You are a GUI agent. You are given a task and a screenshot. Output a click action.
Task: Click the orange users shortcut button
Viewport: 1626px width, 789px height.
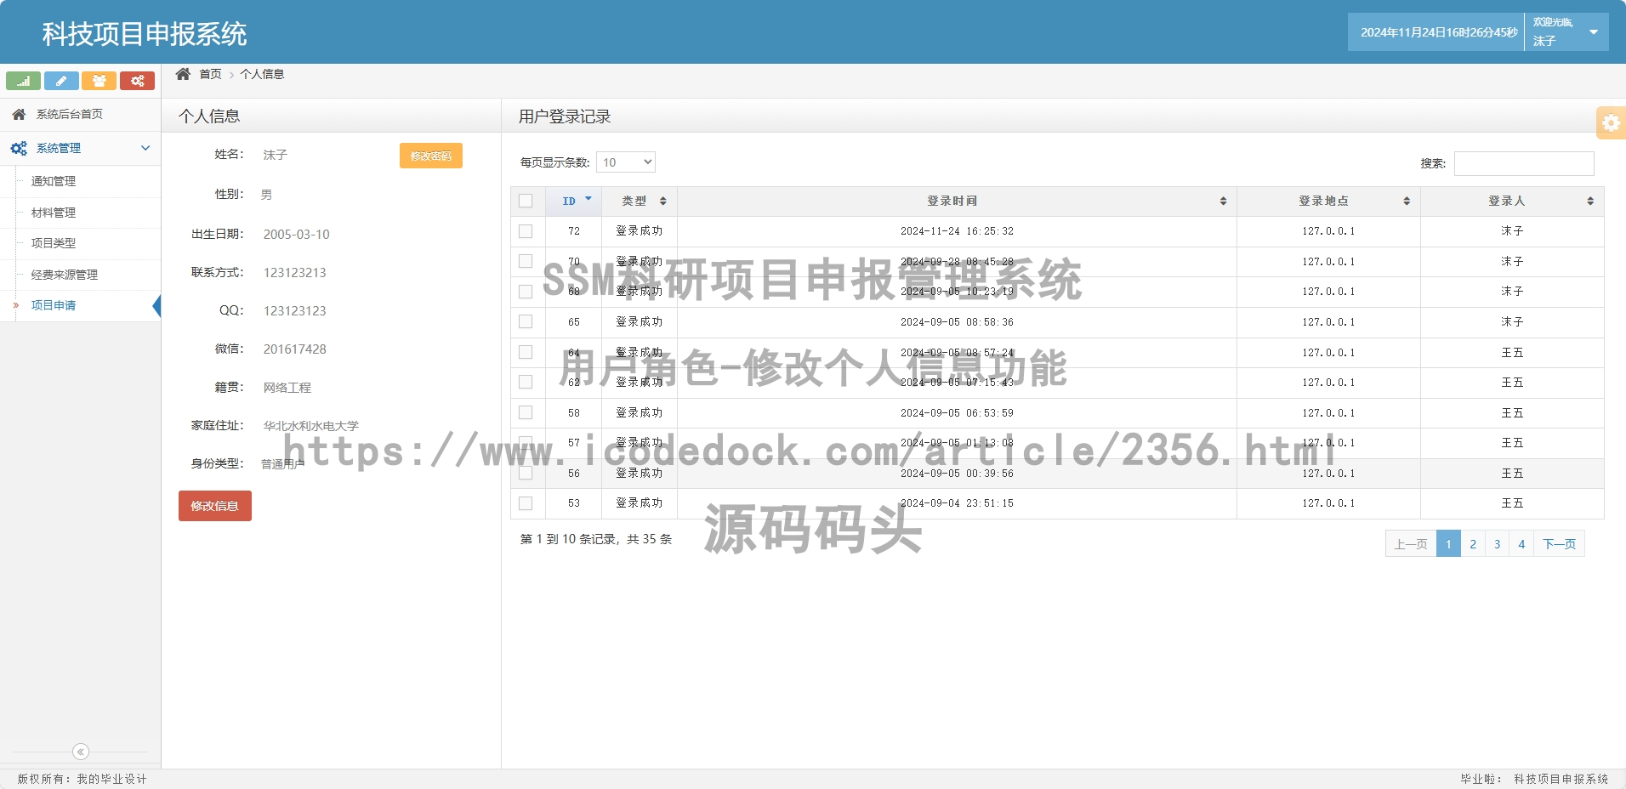coord(99,81)
